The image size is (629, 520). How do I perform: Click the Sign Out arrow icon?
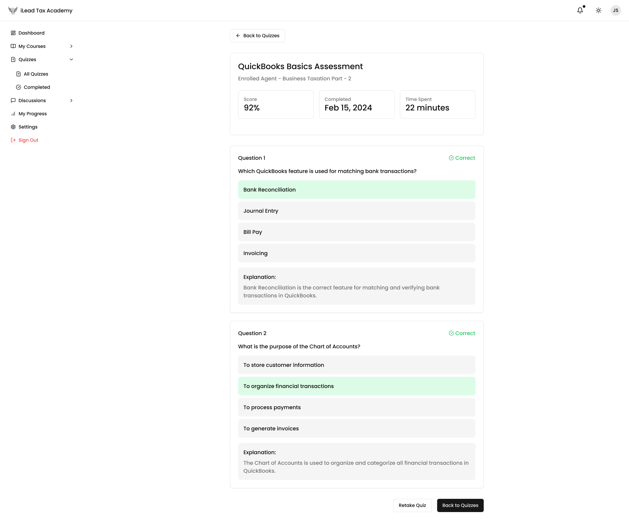point(13,140)
